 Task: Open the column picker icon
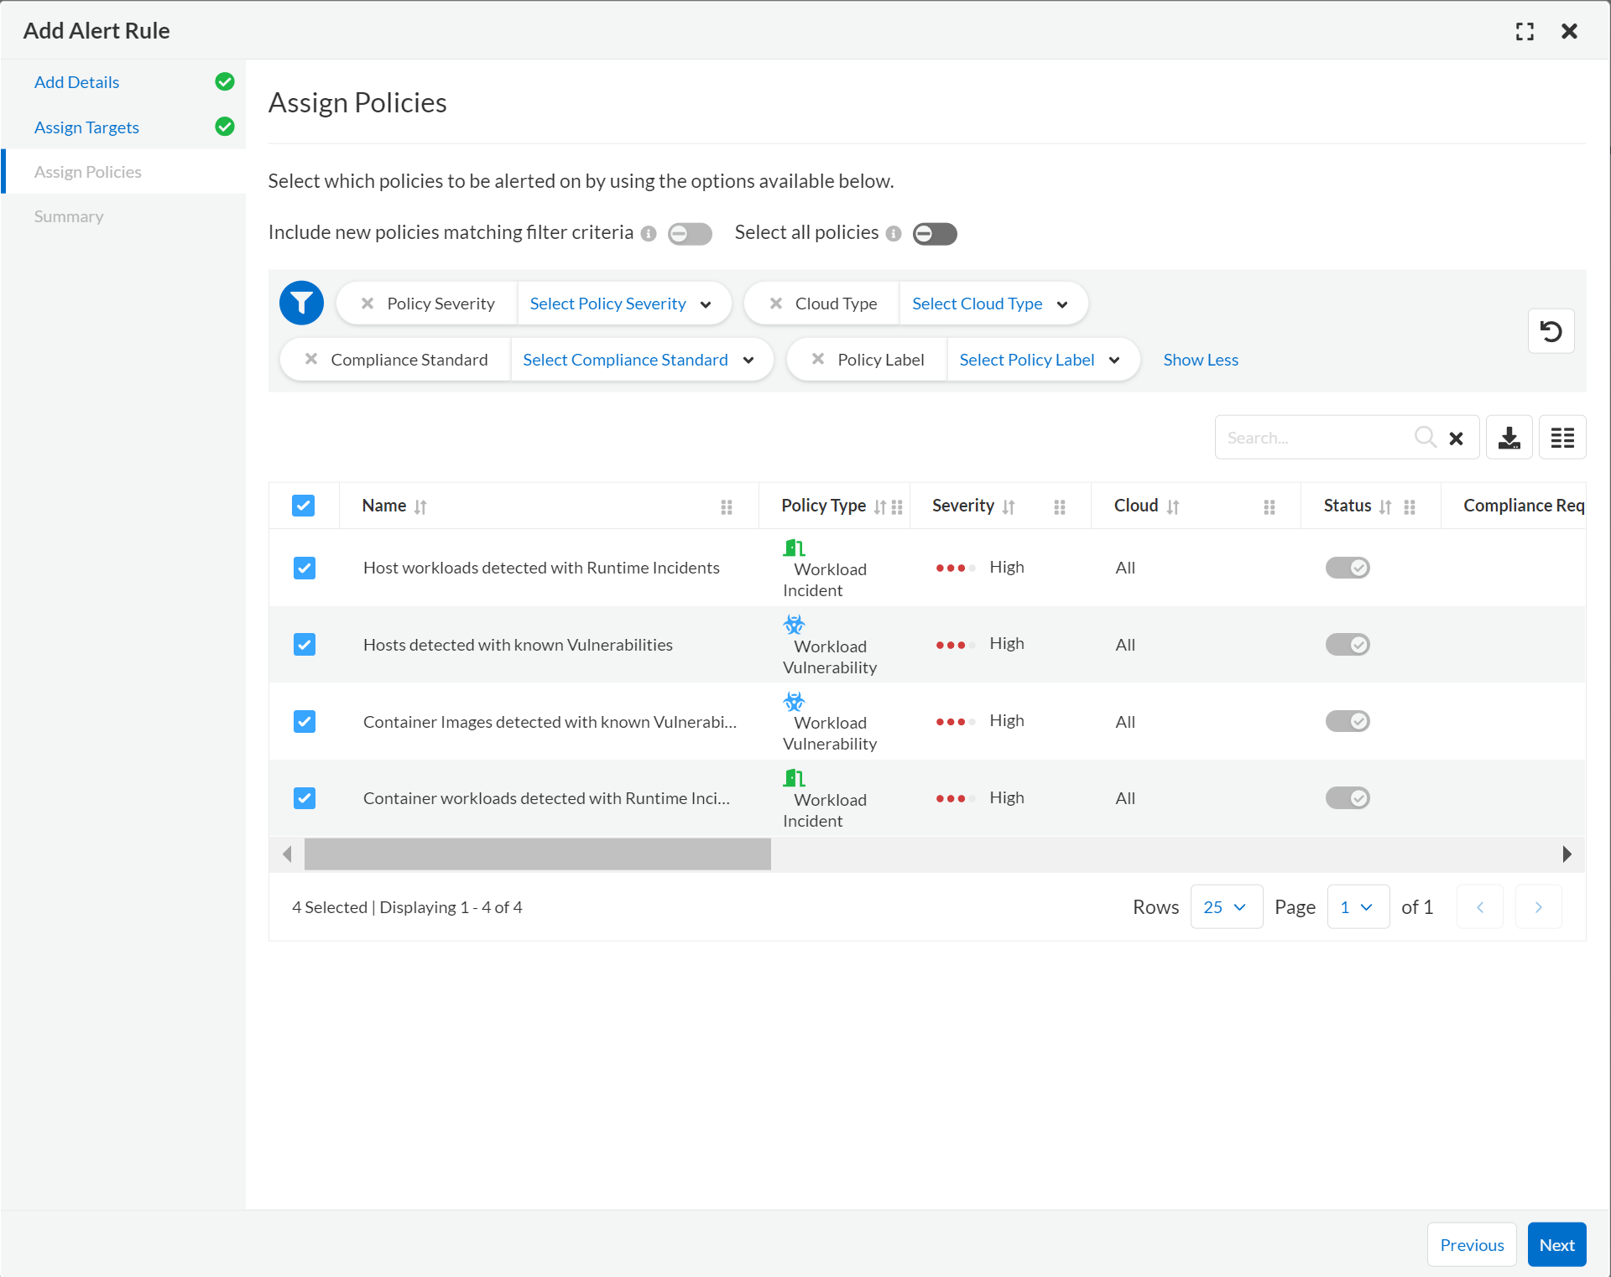[x=1562, y=438]
